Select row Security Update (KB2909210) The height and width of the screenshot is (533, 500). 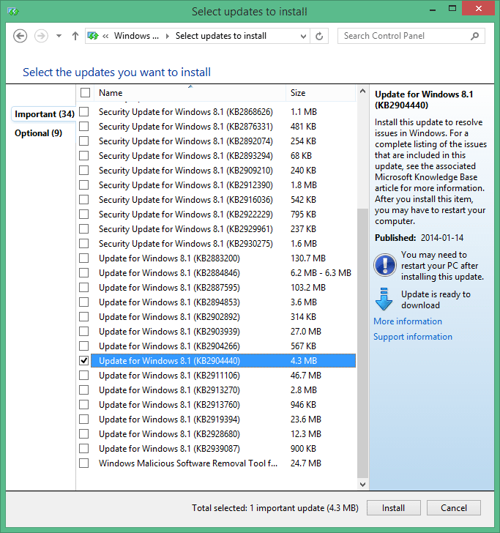[x=223, y=171]
